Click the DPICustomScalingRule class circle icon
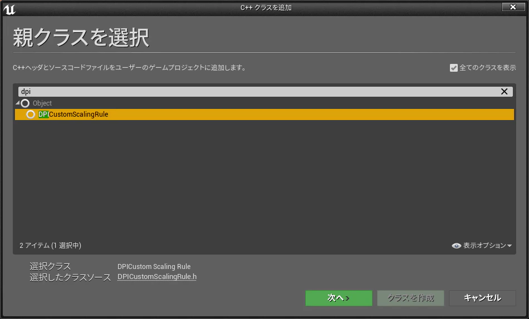Viewport: 529px width, 319px height. (31, 114)
